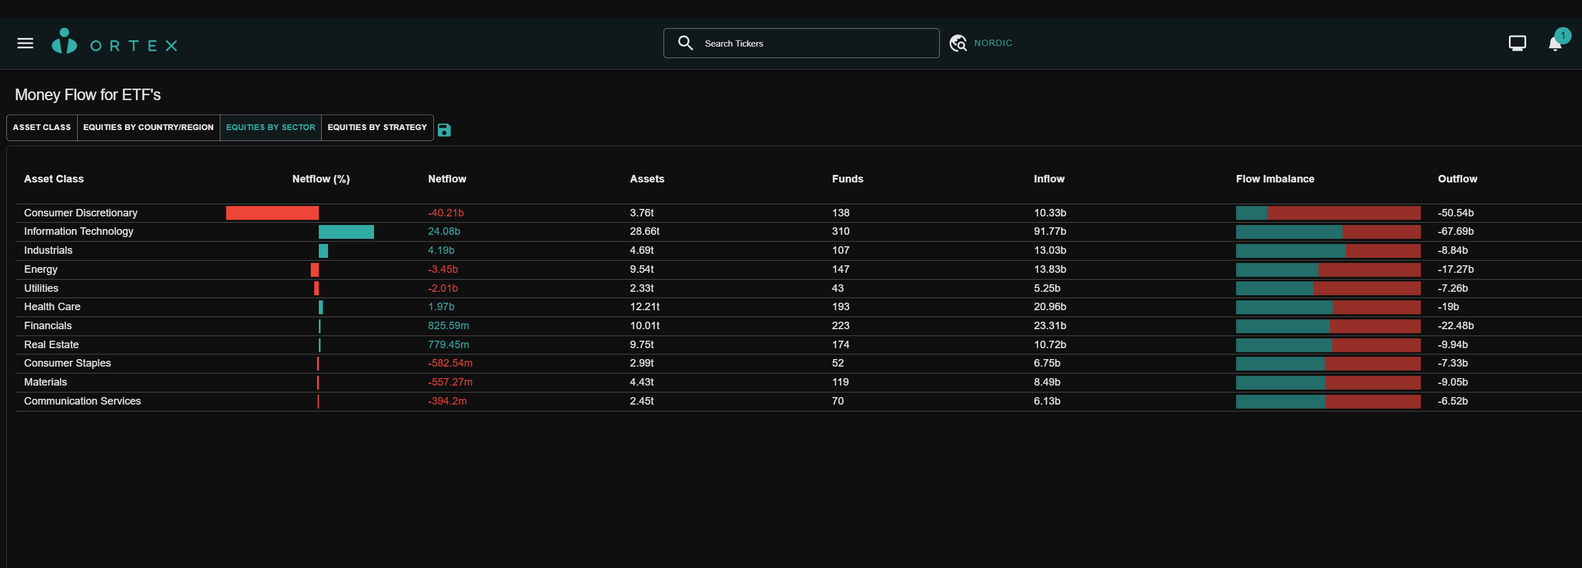Screen dimensions: 1582x568
Task: Click the green save icon
Action: pyautogui.click(x=444, y=129)
